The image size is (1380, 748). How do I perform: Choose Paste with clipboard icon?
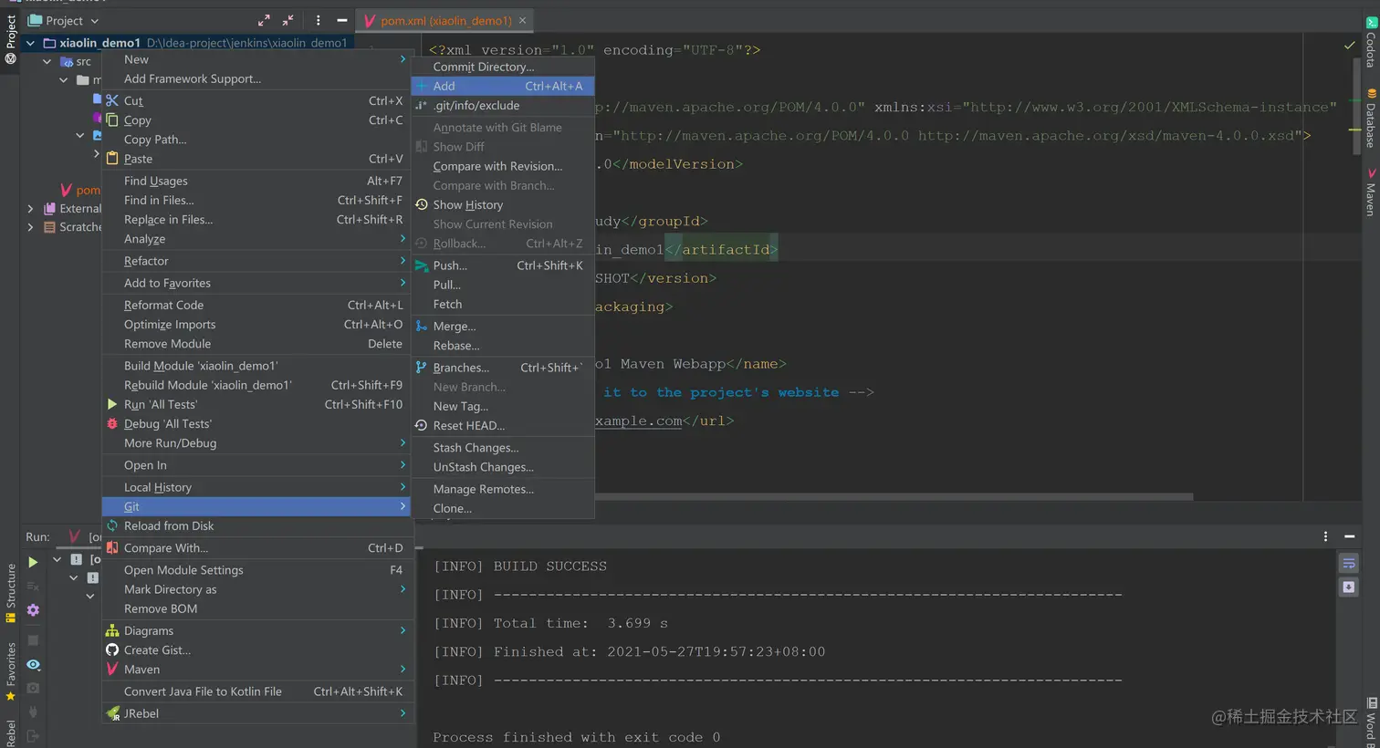256,159
